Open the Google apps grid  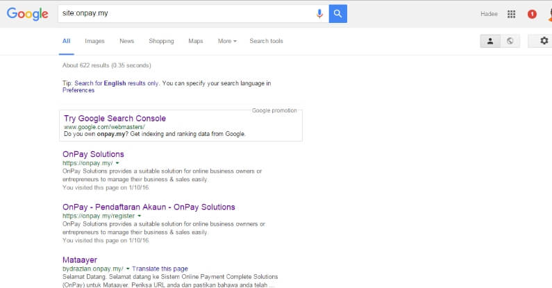[x=511, y=14]
